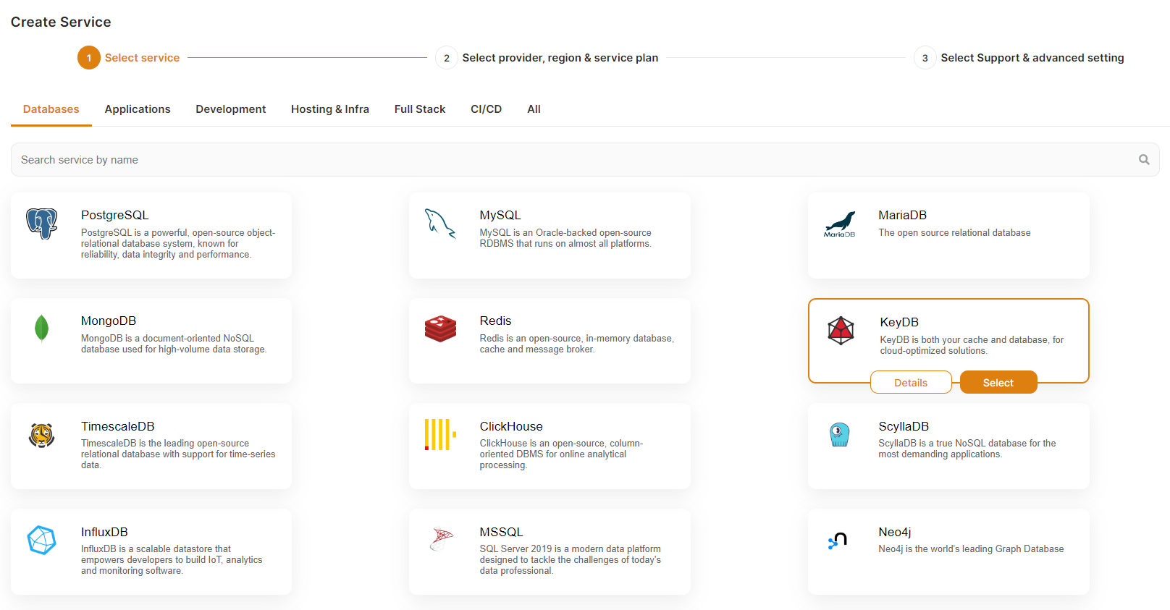Choose the MSSQL service card title
Viewport: 1170px width, 610px height.
pos(501,532)
